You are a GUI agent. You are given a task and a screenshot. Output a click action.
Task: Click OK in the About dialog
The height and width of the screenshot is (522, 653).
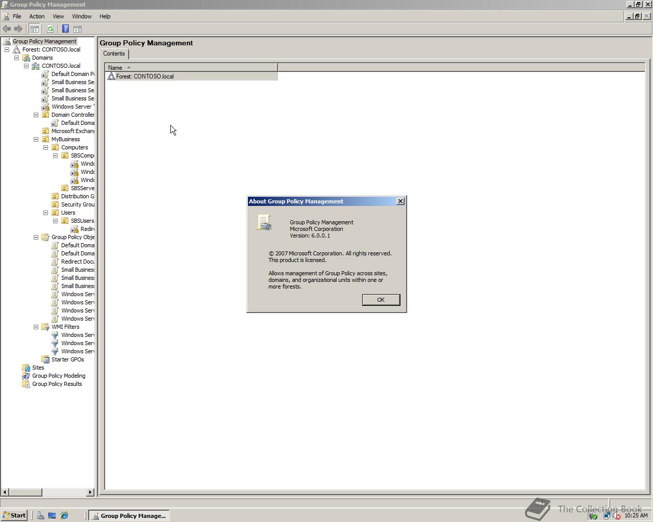coord(381,300)
